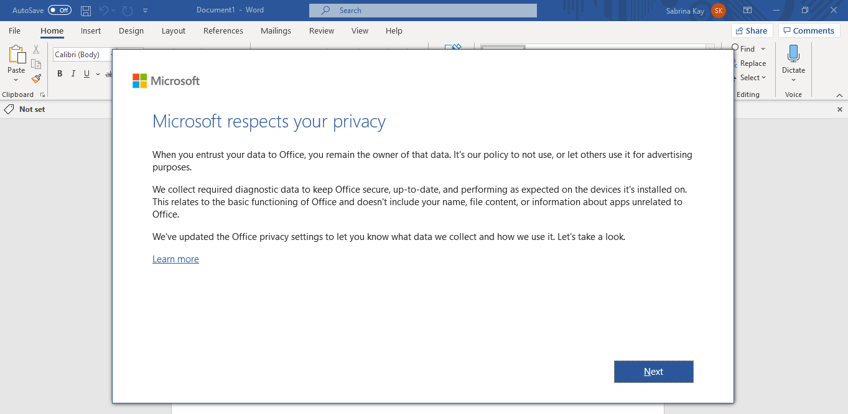Click the Undo icon
Screen dimensions: 848x414
(x=105, y=10)
